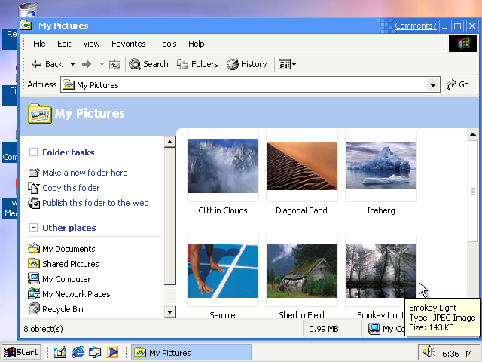Click the My Pictures title bar icon

(x=26, y=25)
